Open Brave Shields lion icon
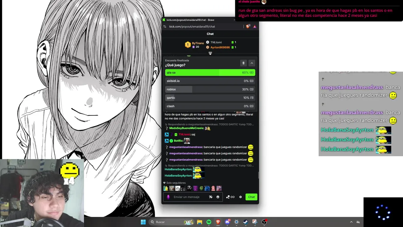 click(248, 26)
